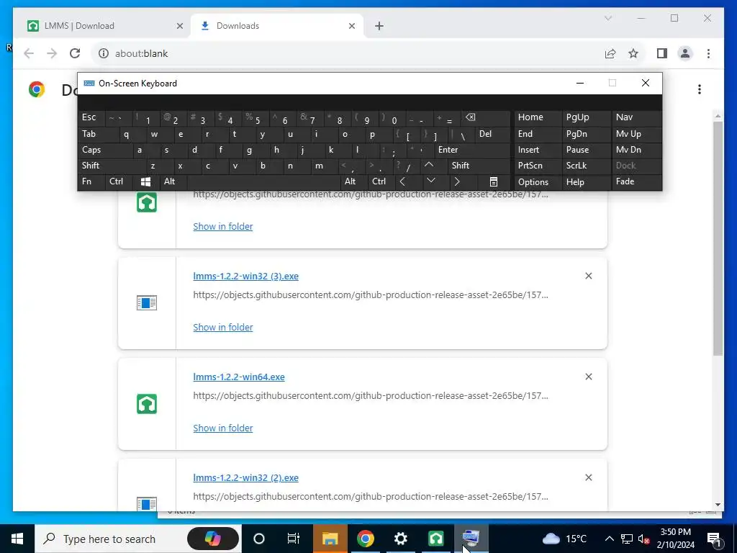Viewport: 737px width, 553px height.
Task: Open a new Chrome tab
Action: (379, 26)
